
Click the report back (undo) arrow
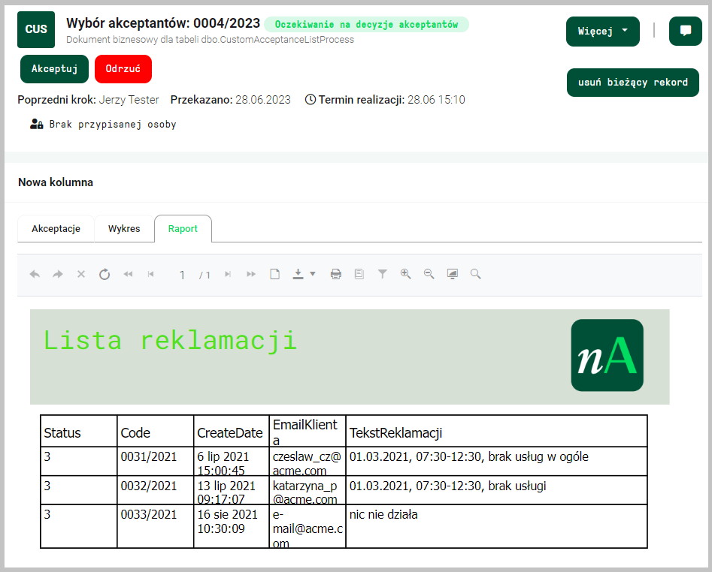point(35,274)
